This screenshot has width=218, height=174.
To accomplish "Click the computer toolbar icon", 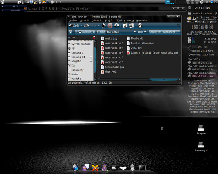I will [131, 26].
